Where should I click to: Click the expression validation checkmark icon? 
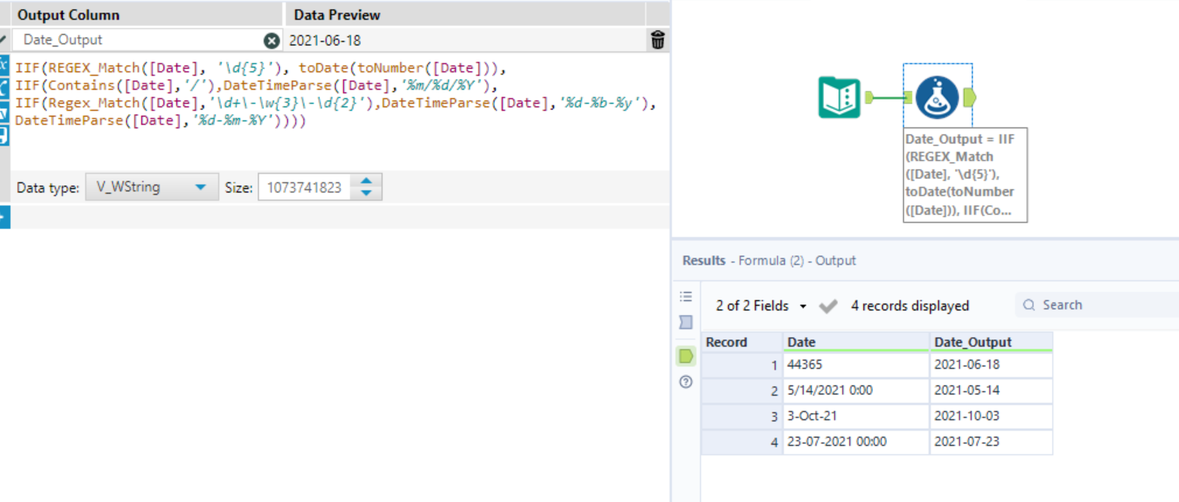pyautogui.click(x=4, y=37)
